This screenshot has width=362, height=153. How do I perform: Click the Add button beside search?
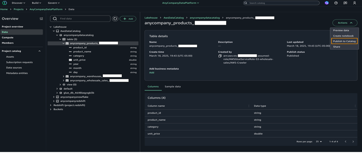128,19
